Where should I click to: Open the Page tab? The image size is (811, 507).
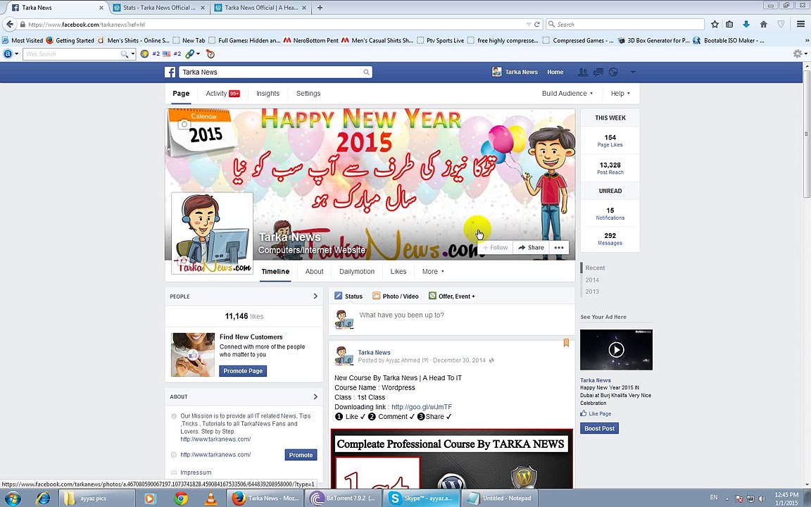coord(181,94)
